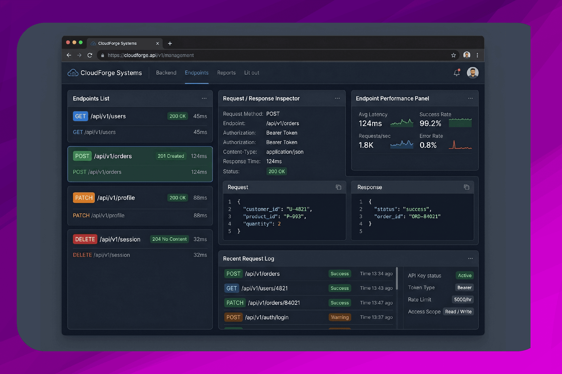This screenshot has width=562, height=374.
Task: Open the notifications bell
Action: (x=457, y=73)
